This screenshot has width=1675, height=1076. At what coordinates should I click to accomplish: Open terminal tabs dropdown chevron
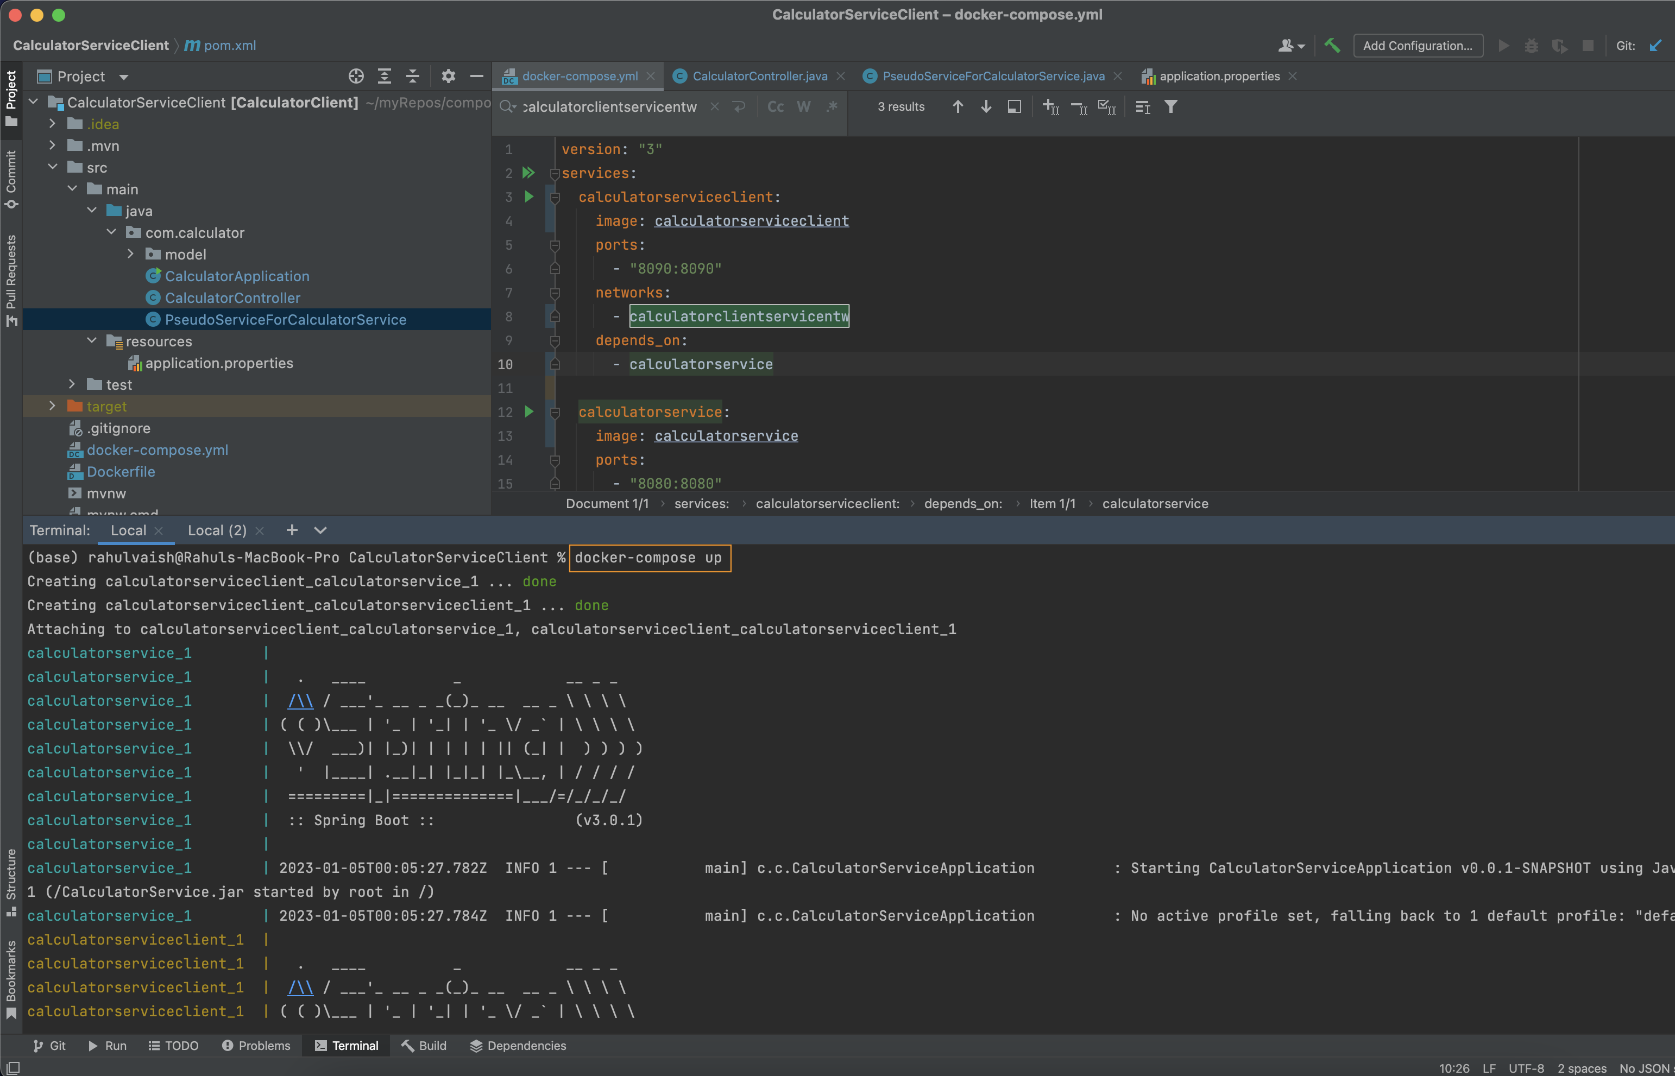pos(320,530)
